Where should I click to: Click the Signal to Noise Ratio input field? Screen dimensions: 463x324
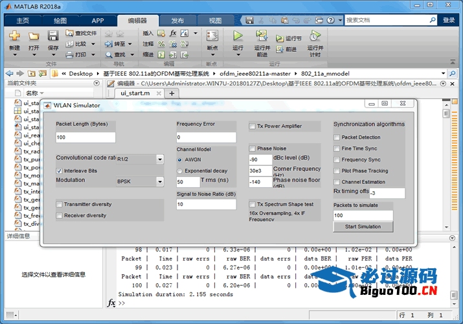206,204
